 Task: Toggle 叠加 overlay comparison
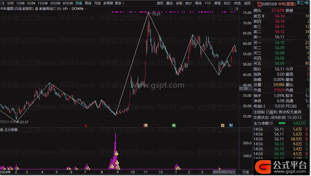(x=170, y=3)
